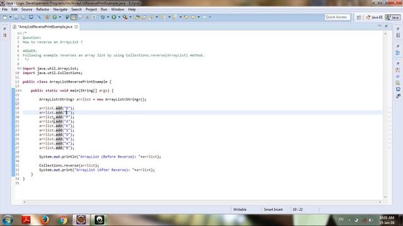This screenshot has width=403, height=226.
Task: Click the New file toolbar icon
Action: click(5, 17)
